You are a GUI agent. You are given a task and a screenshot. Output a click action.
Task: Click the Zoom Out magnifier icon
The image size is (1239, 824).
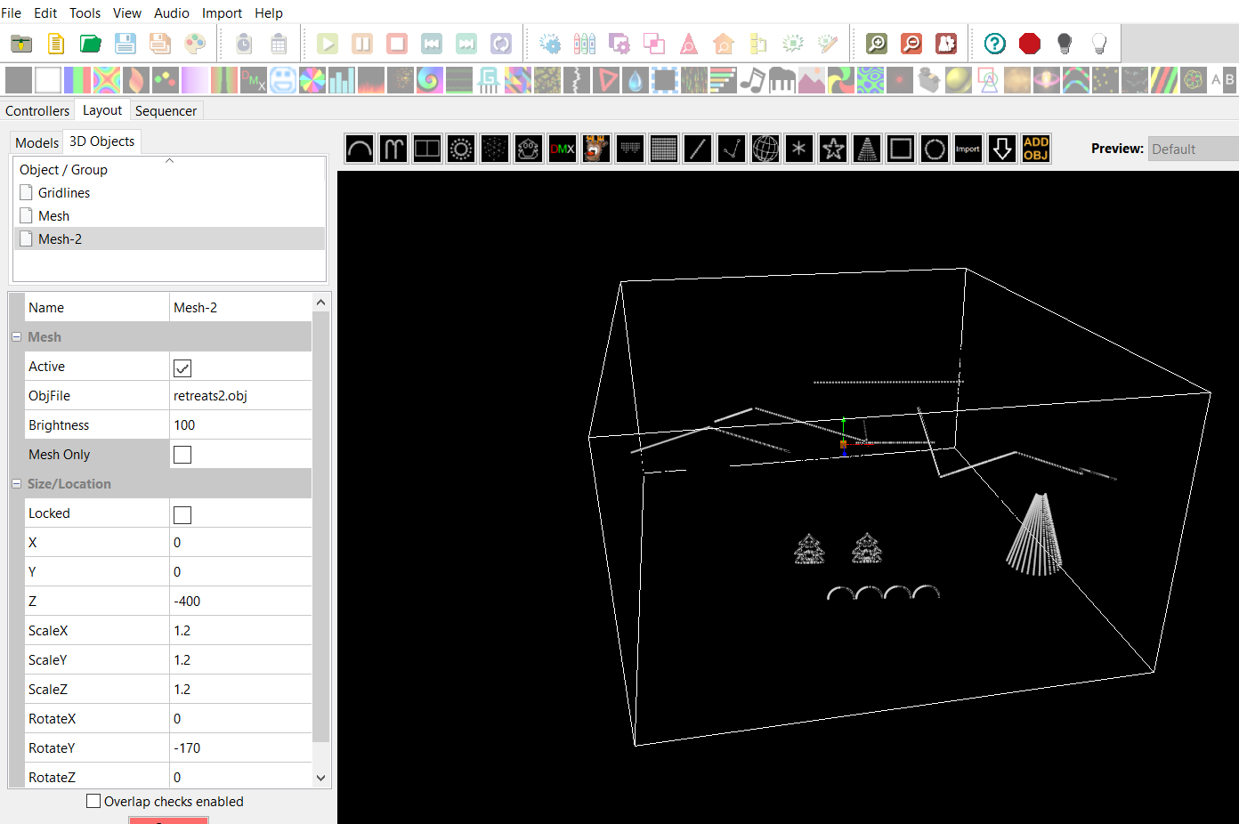tap(911, 43)
